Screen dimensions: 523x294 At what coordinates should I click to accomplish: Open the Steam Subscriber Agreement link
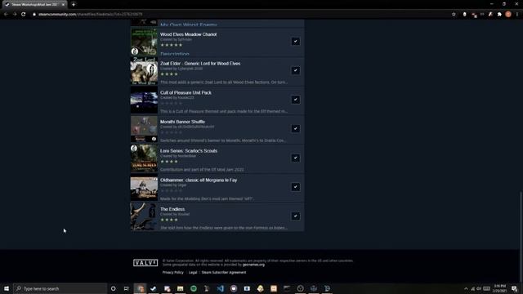tap(224, 272)
